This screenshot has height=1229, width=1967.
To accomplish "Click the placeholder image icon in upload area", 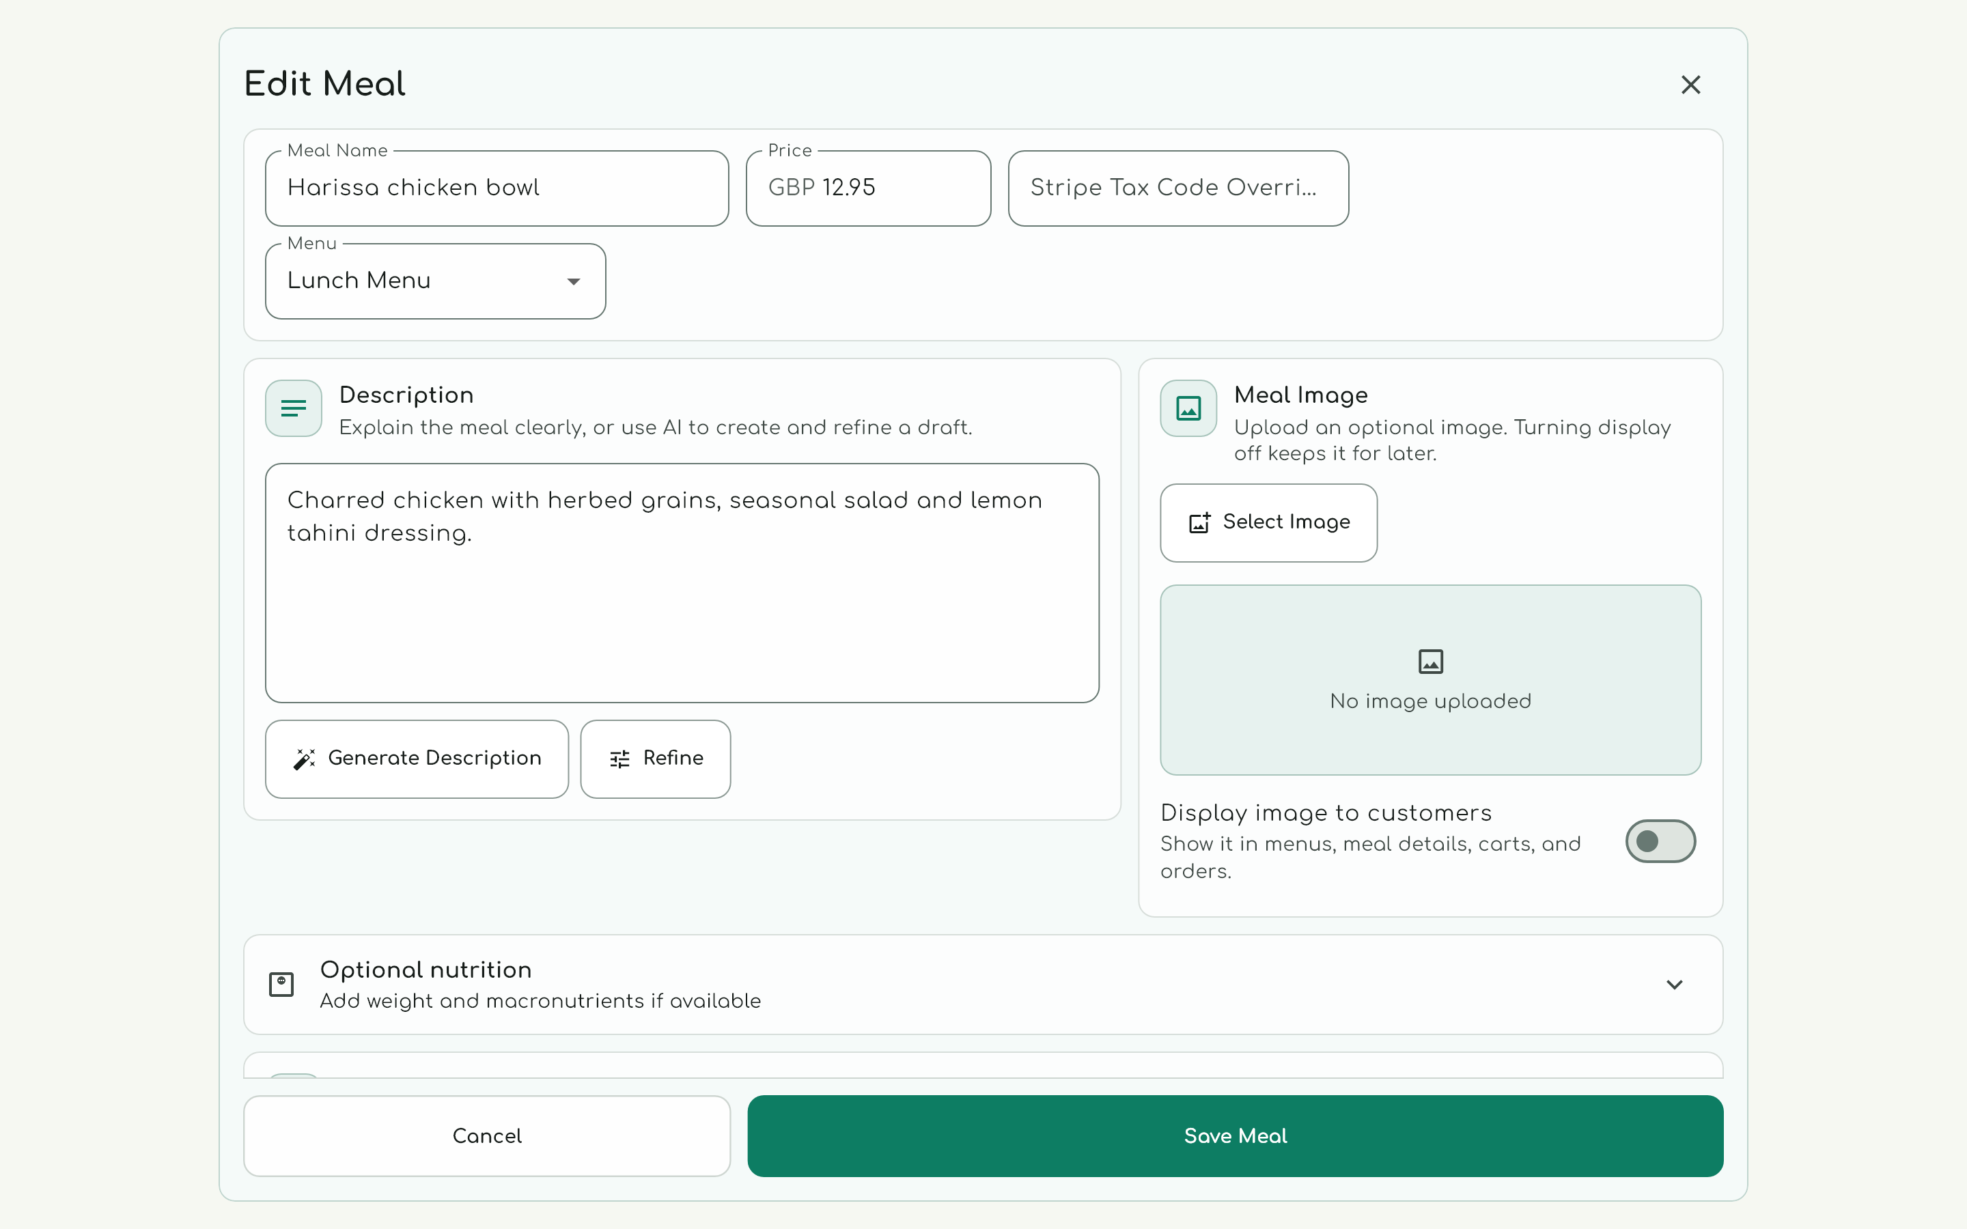I will (x=1431, y=661).
